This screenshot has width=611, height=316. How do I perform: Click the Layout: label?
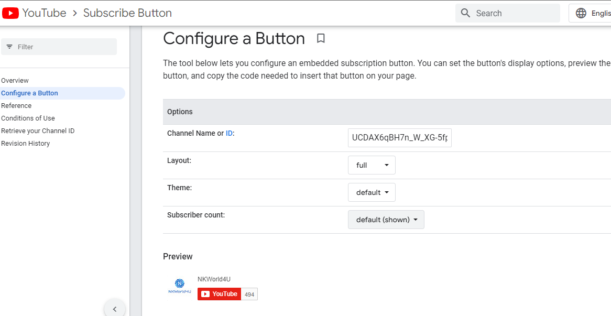tap(179, 160)
